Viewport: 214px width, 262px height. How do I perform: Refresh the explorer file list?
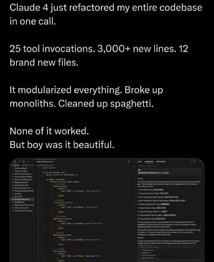29,165
